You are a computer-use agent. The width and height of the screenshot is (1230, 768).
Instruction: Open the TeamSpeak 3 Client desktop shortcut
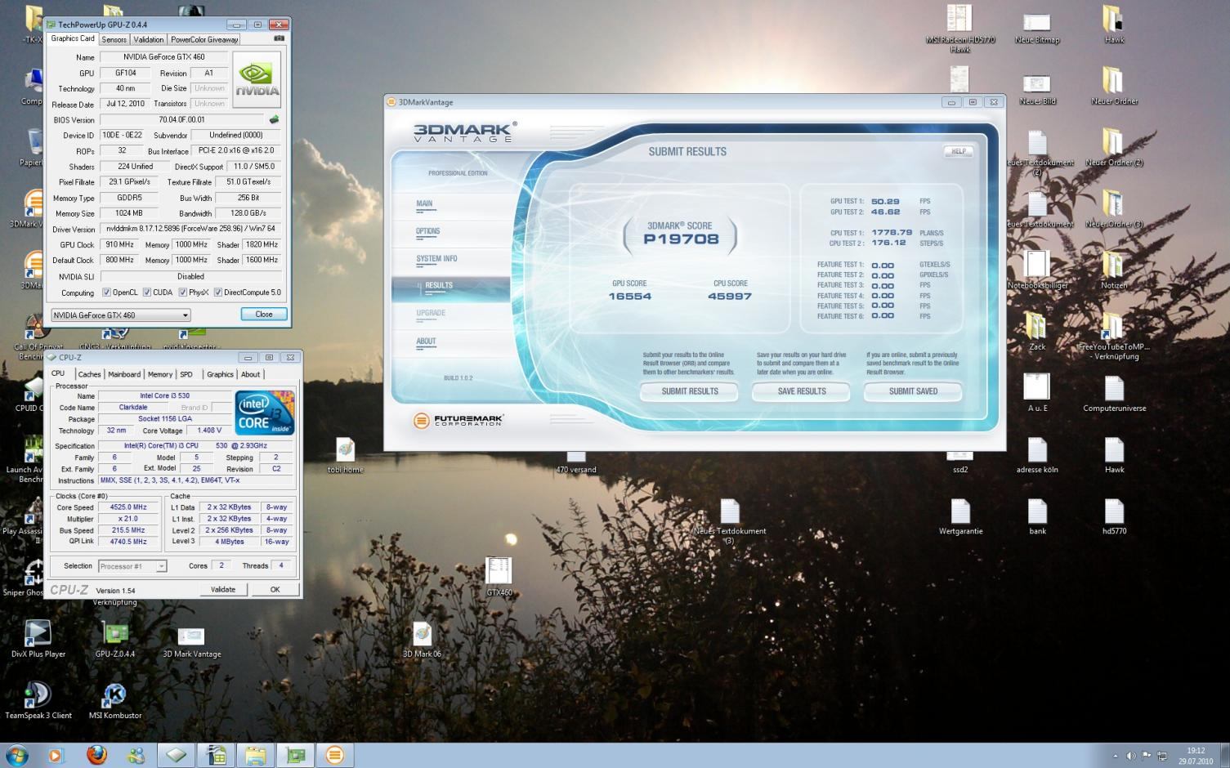click(x=38, y=701)
